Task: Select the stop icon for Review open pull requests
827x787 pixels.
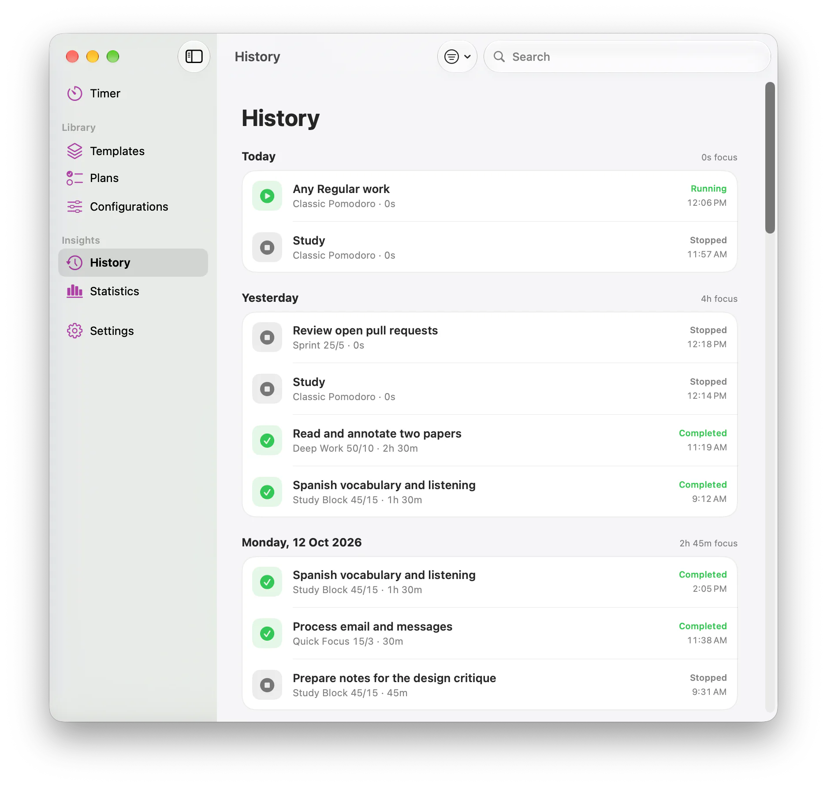Action: 267,338
